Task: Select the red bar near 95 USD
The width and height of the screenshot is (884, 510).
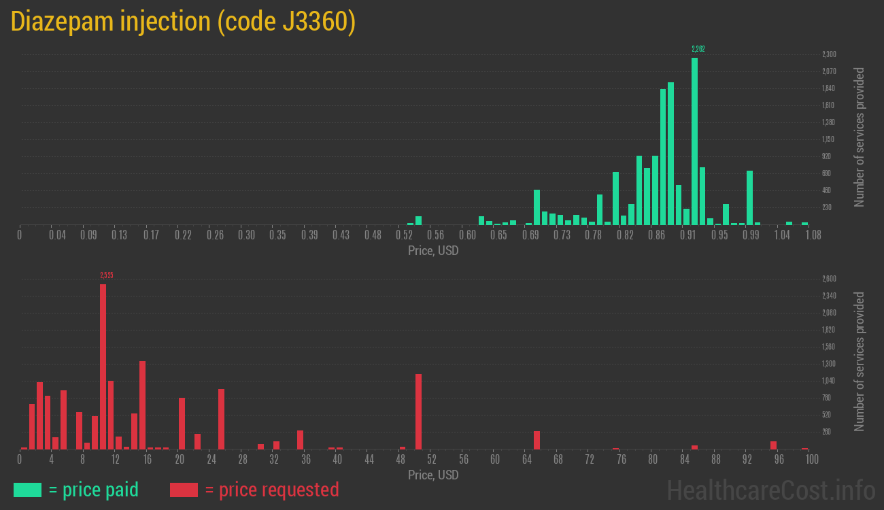Action: [773, 445]
